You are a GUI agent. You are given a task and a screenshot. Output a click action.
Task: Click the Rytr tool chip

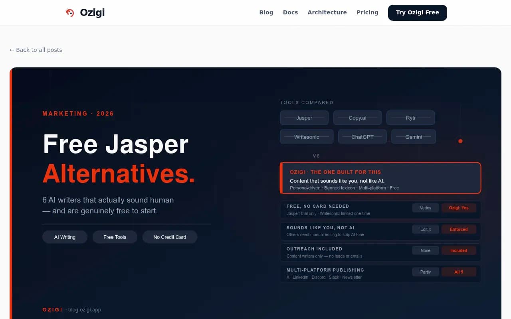click(x=411, y=118)
